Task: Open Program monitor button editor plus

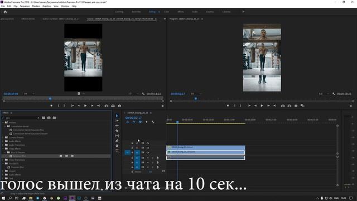Action: [x=351, y=106]
